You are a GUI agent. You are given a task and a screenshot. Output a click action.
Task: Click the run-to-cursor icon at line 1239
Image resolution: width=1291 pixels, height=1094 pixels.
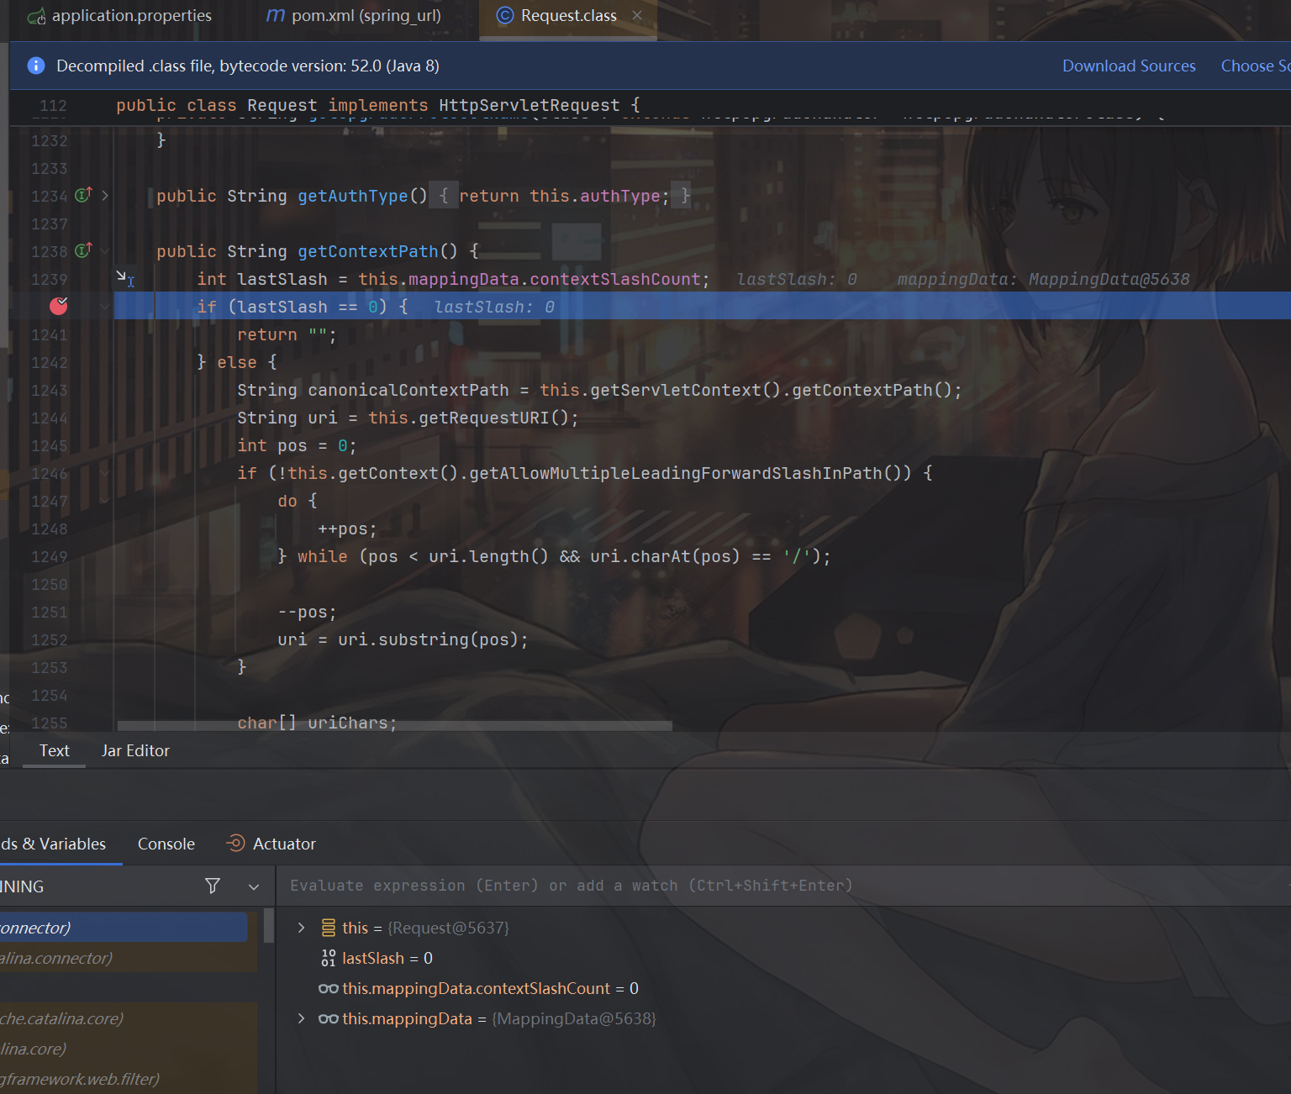point(124,278)
